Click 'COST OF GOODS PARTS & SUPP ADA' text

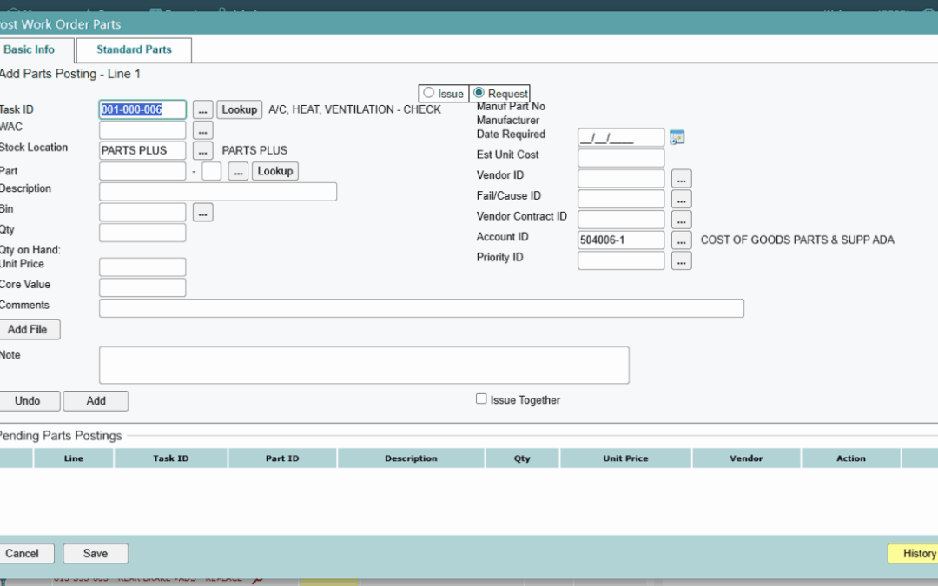797,240
